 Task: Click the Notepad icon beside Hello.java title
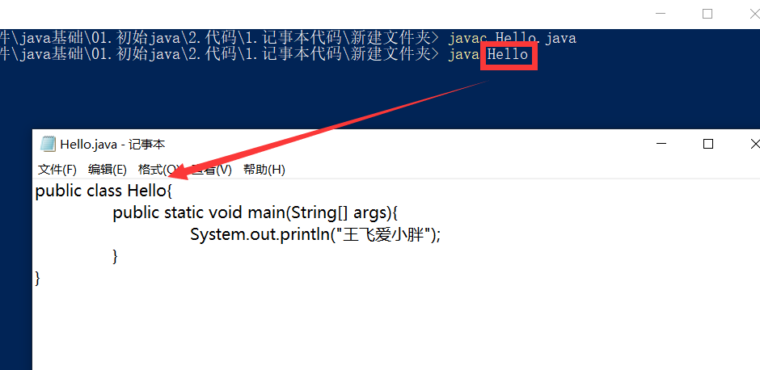tap(48, 144)
